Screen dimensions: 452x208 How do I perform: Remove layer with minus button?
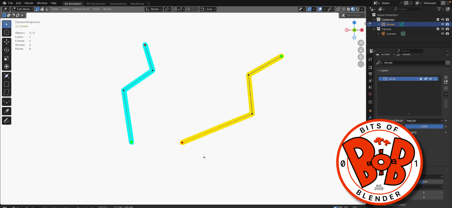446,88
